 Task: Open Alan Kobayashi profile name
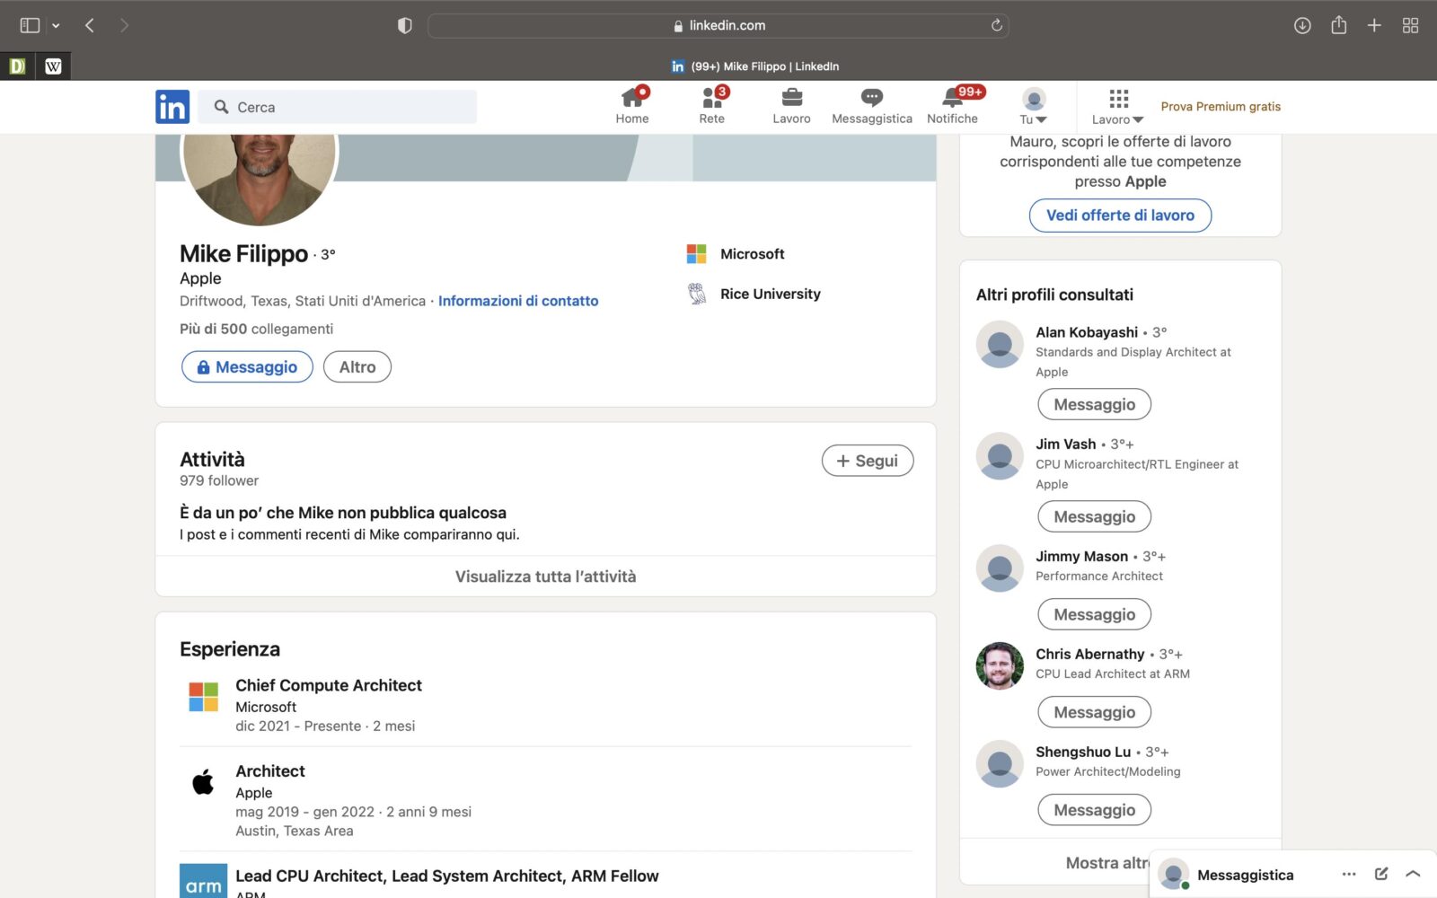point(1087,332)
